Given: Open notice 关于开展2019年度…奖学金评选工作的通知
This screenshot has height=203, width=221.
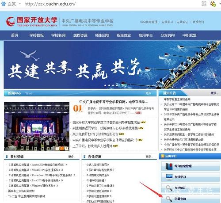Looking at the screenshot, I should click(191, 127).
